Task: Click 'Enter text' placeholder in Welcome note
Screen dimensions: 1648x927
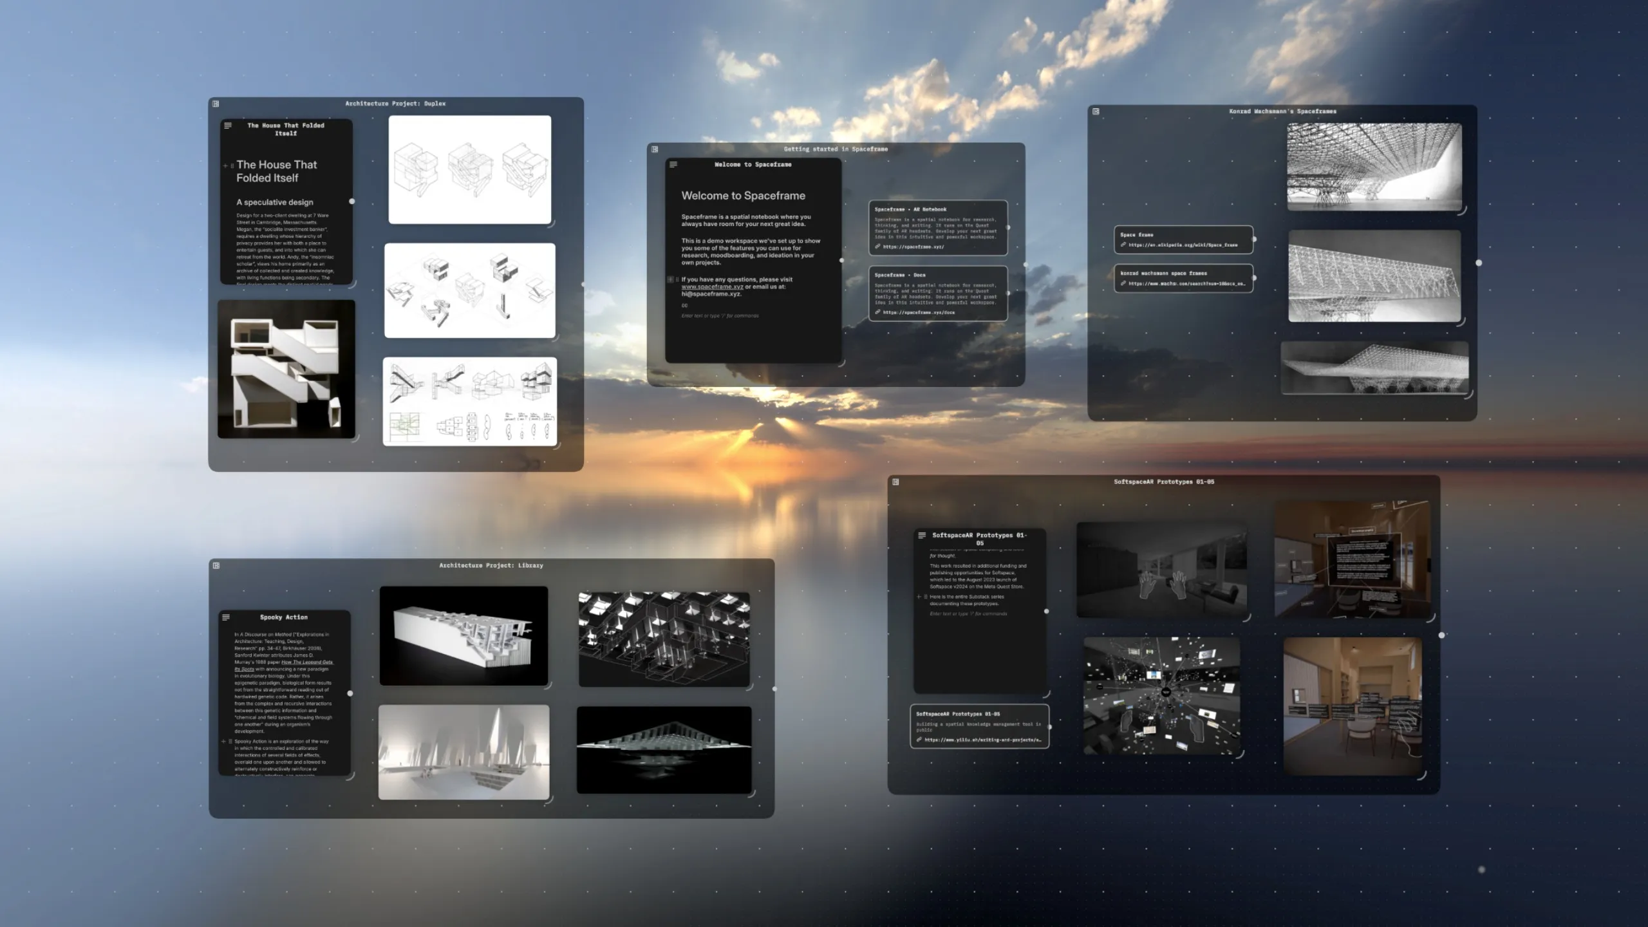Action: [720, 316]
